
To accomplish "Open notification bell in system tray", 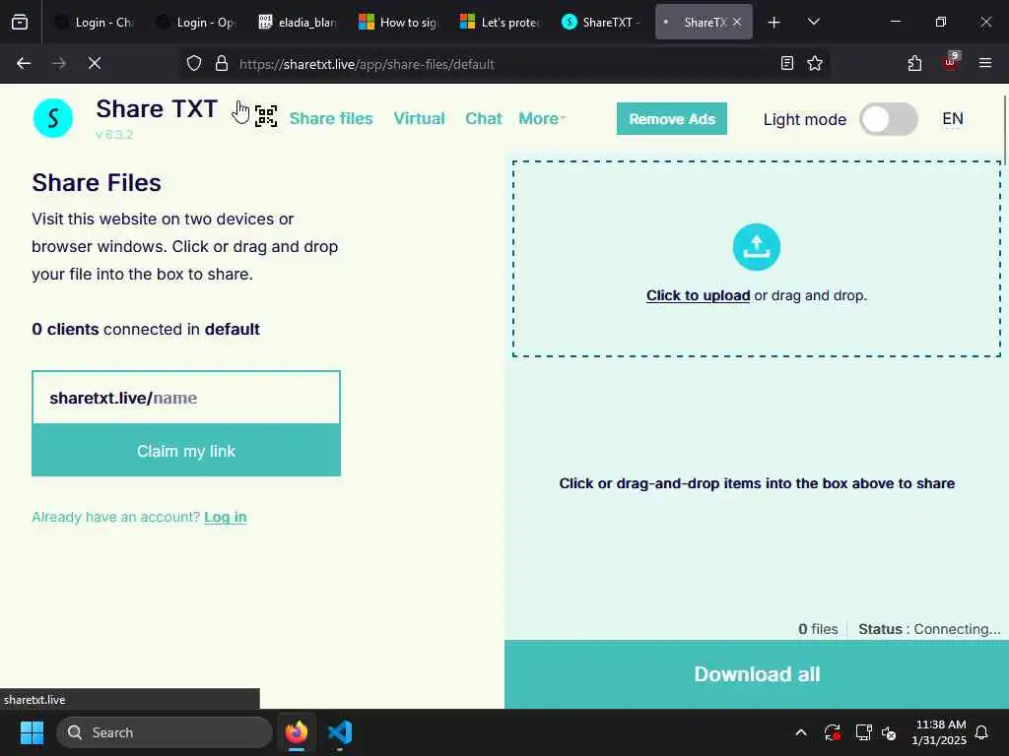I will 982,732.
